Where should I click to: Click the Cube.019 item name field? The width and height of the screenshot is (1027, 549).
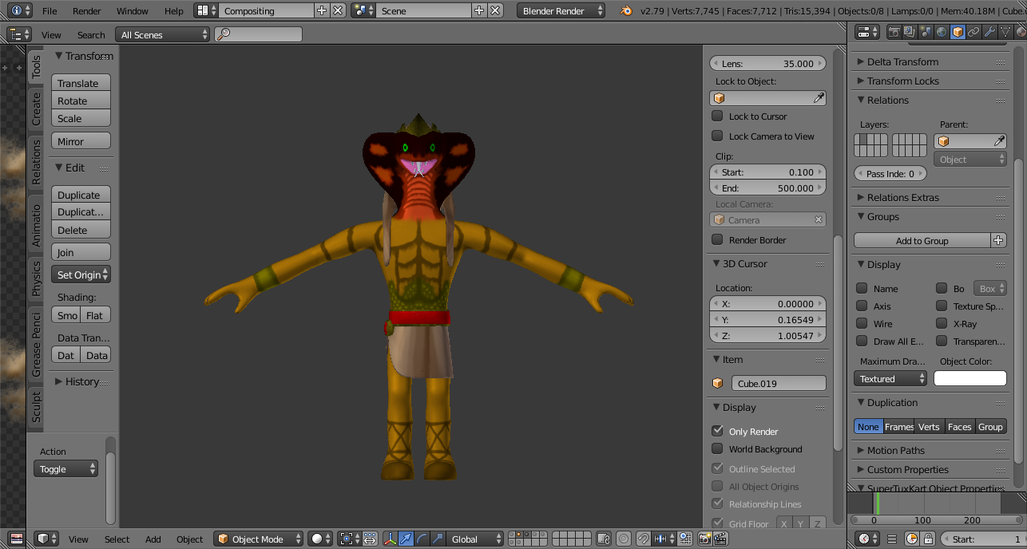[778, 384]
